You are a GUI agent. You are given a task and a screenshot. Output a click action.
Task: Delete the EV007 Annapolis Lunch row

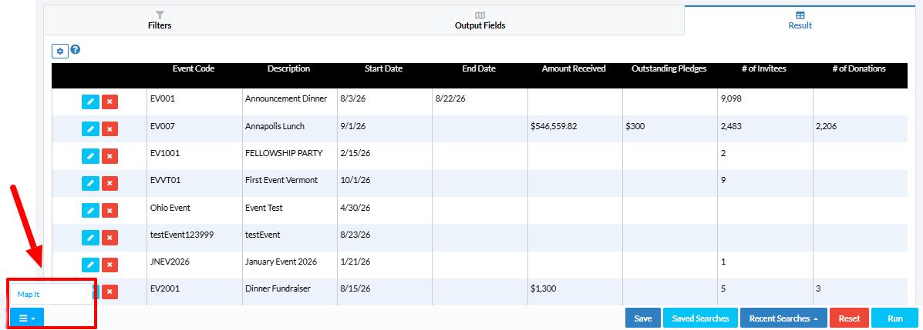(x=109, y=128)
